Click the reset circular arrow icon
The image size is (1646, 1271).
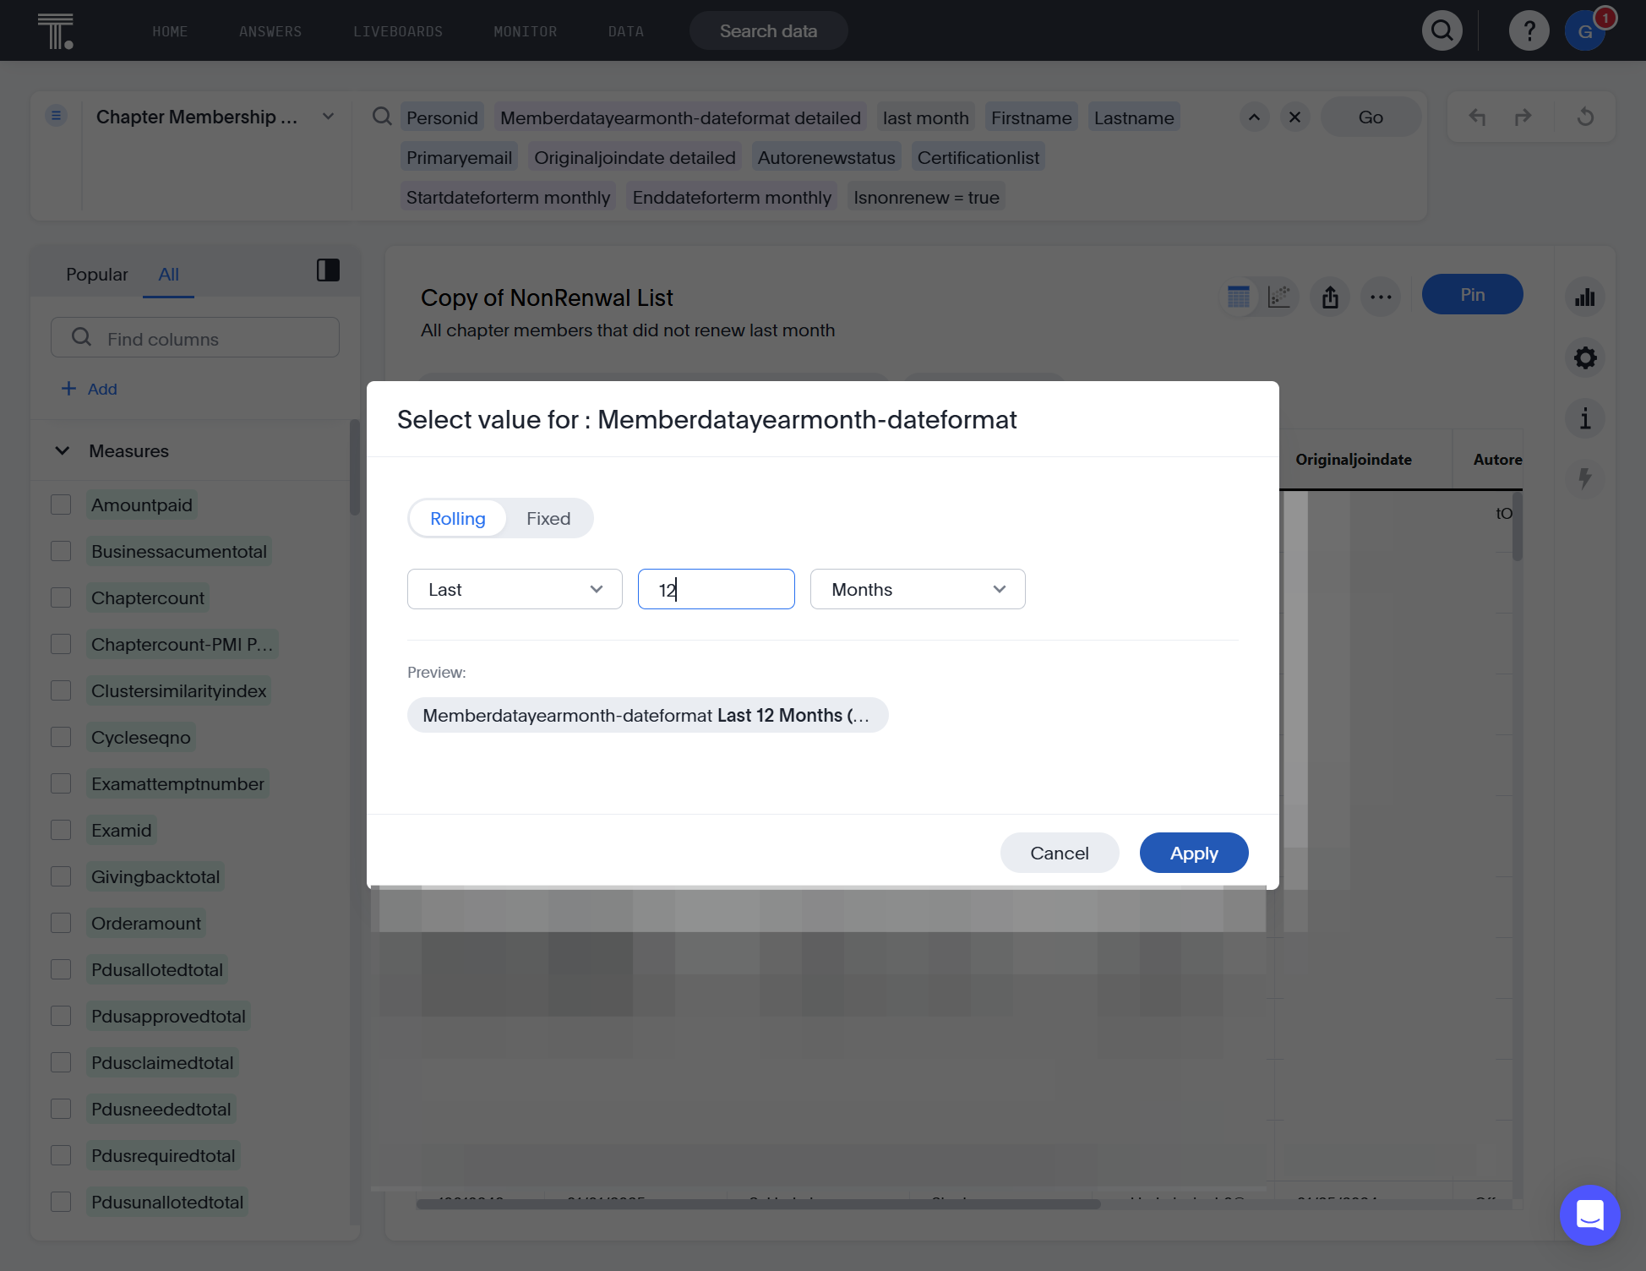(1585, 117)
